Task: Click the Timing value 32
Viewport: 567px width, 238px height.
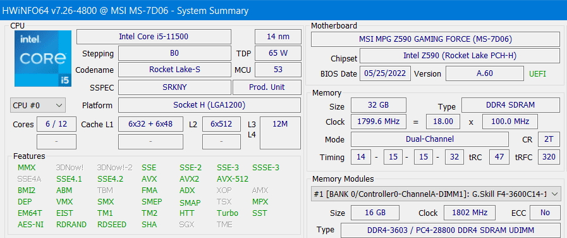Action: point(454,157)
